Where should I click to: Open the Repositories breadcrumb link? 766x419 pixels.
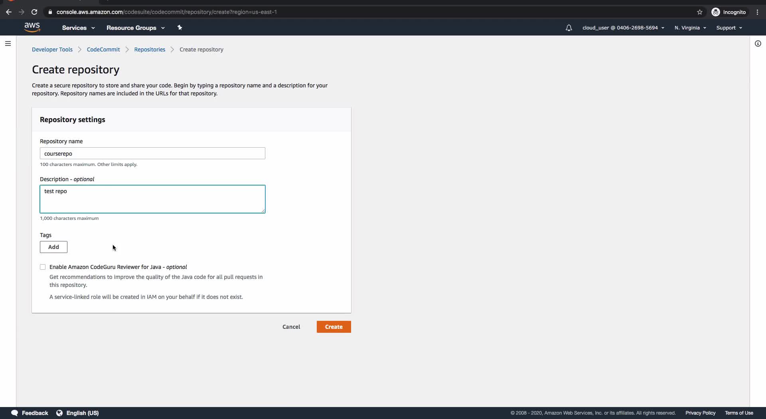pos(150,49)
